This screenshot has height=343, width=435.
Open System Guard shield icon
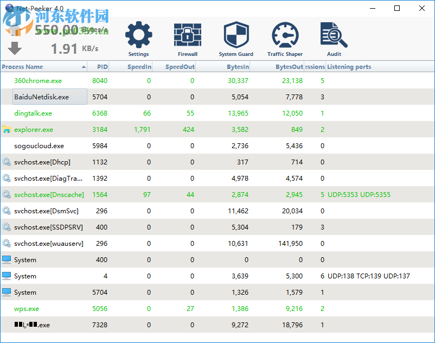236,34
